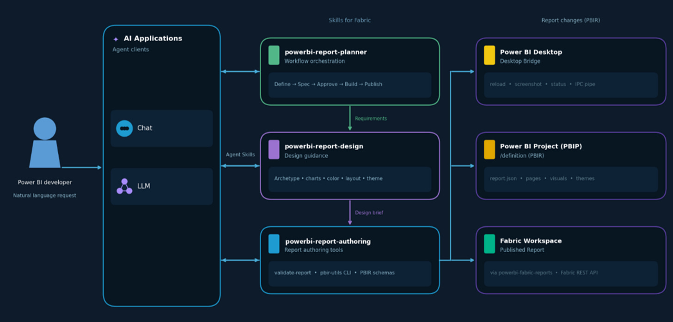Click the sparkle icon beside AI Applications
The height and width of the screenshot is (322, 673).
click(116, 39)
